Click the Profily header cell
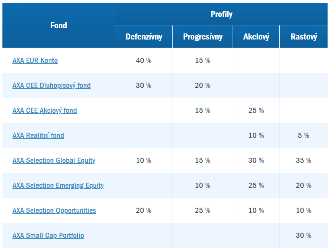Screen dimensions: 330x250 [221, 15]
